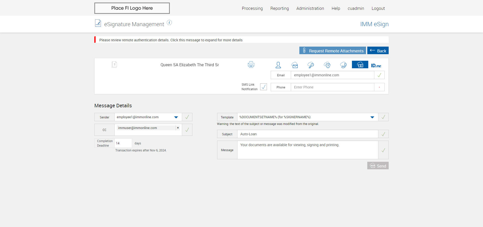Select the person (in-person) signer icon
483x227 pixels.
click(278, 65)
